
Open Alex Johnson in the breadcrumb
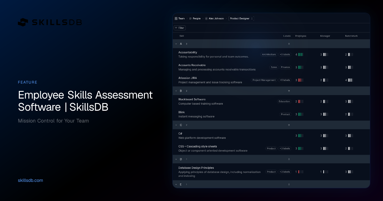coord(216,19)
